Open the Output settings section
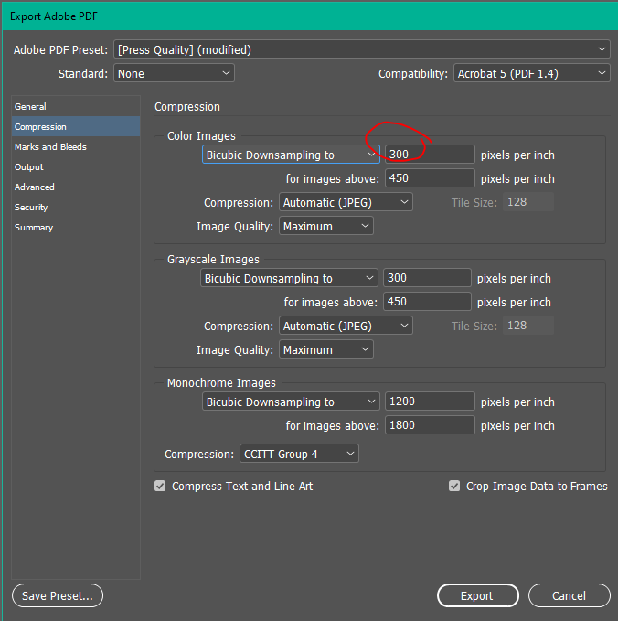618x621 pixels. [x=29, y=167]
